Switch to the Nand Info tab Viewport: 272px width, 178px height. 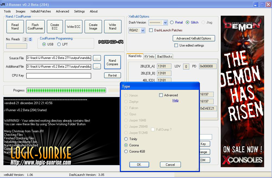135,56
